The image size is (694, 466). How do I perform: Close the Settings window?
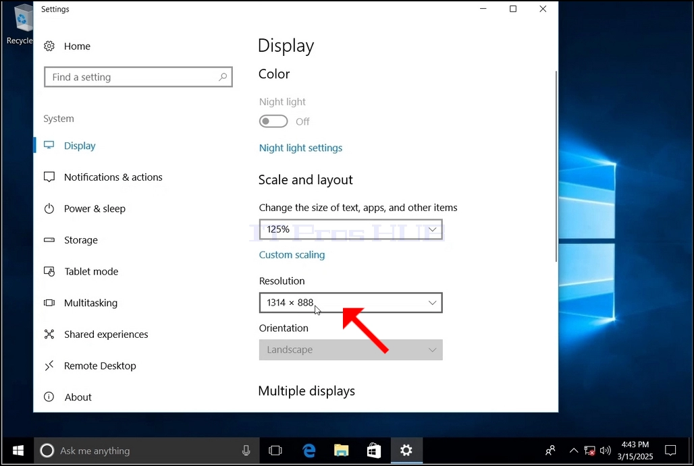(543, 9)
